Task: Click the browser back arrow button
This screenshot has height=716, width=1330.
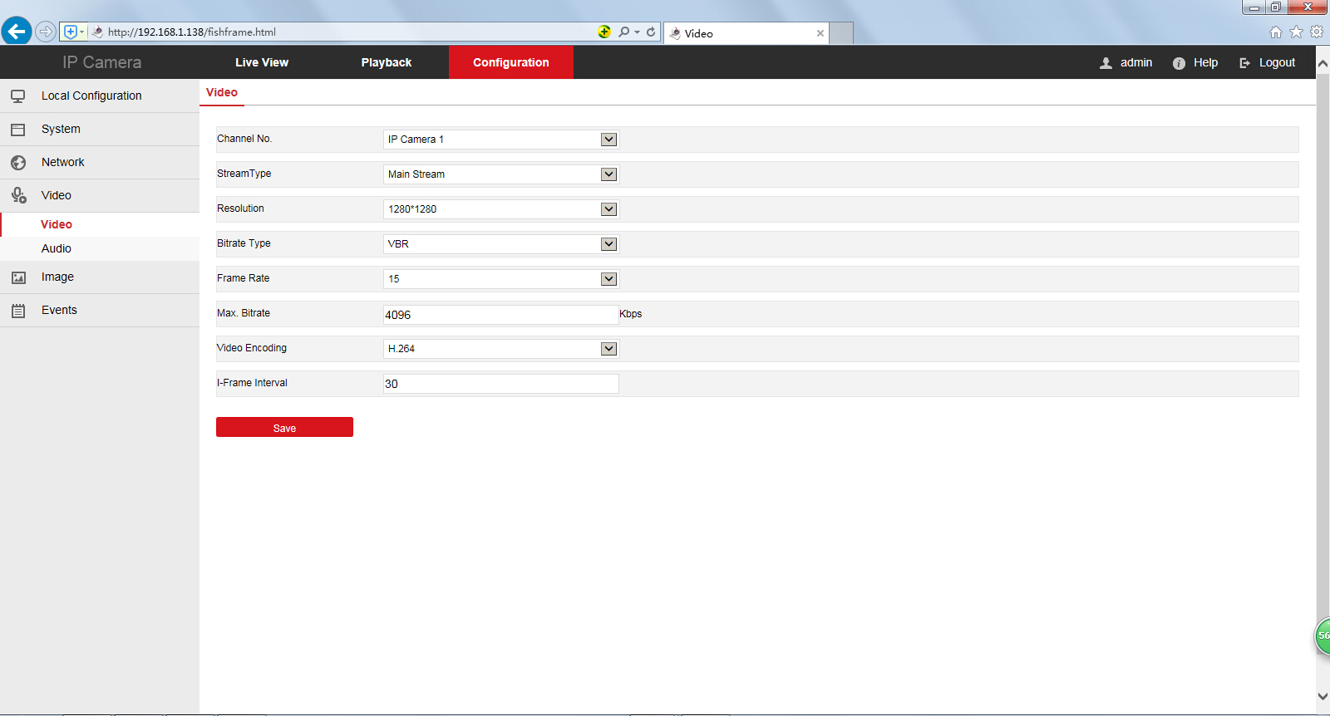Action: [17, 32]
